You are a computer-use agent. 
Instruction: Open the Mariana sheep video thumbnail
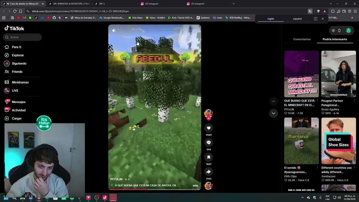click(302, 141)
